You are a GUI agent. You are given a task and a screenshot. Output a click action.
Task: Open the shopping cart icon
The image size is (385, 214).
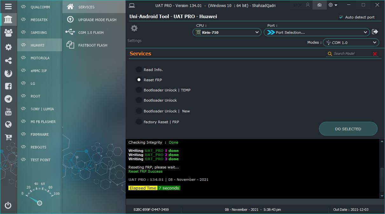coord(8,137)
